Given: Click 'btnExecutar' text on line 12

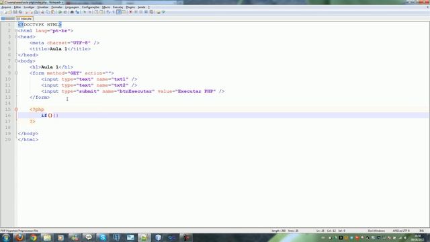Looking at the screenshot, I should (x=136, y=91).
